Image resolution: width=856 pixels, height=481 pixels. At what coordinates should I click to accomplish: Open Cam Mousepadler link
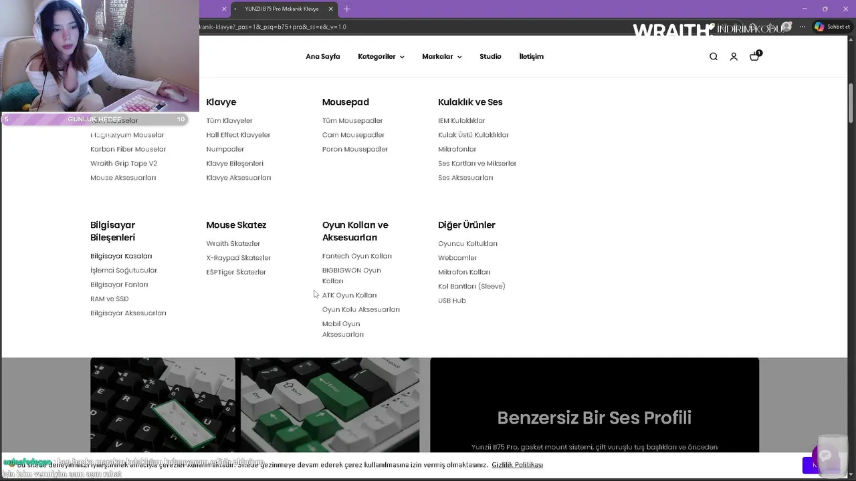coord(353,135)
